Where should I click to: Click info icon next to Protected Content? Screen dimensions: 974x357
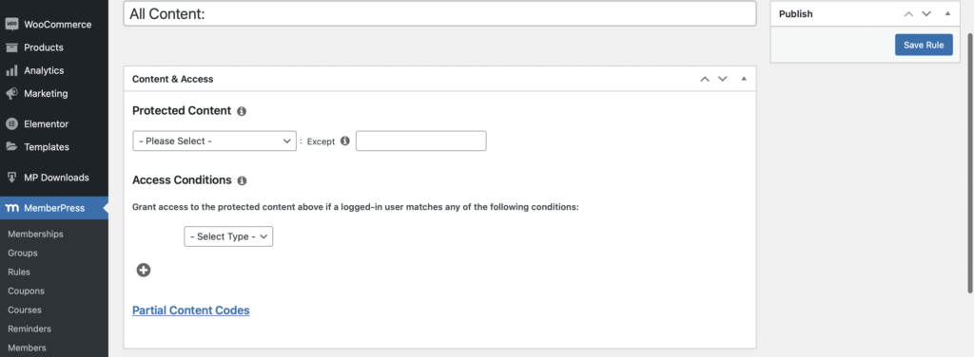click(242, 112)
